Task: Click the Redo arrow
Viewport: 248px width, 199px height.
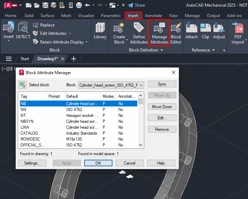Action: point(100,5)
